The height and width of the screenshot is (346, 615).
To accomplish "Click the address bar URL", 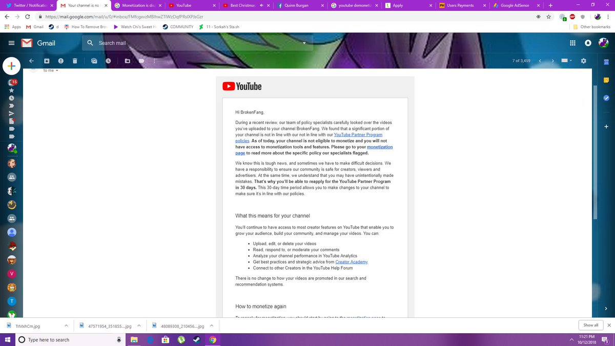I will click(125, 16).
